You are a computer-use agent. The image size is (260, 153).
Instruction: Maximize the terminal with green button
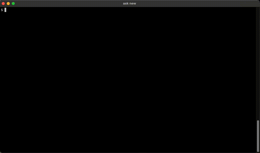[x=13, y=3]
